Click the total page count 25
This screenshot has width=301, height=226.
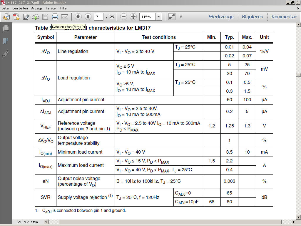[112, 17]
